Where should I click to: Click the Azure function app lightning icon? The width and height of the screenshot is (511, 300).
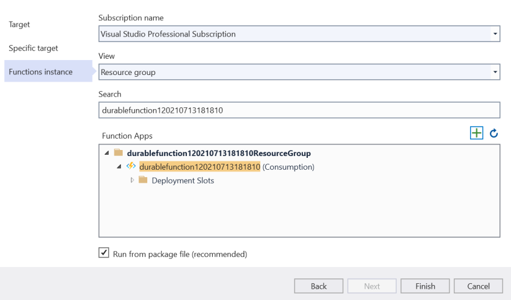coord(131,166)
